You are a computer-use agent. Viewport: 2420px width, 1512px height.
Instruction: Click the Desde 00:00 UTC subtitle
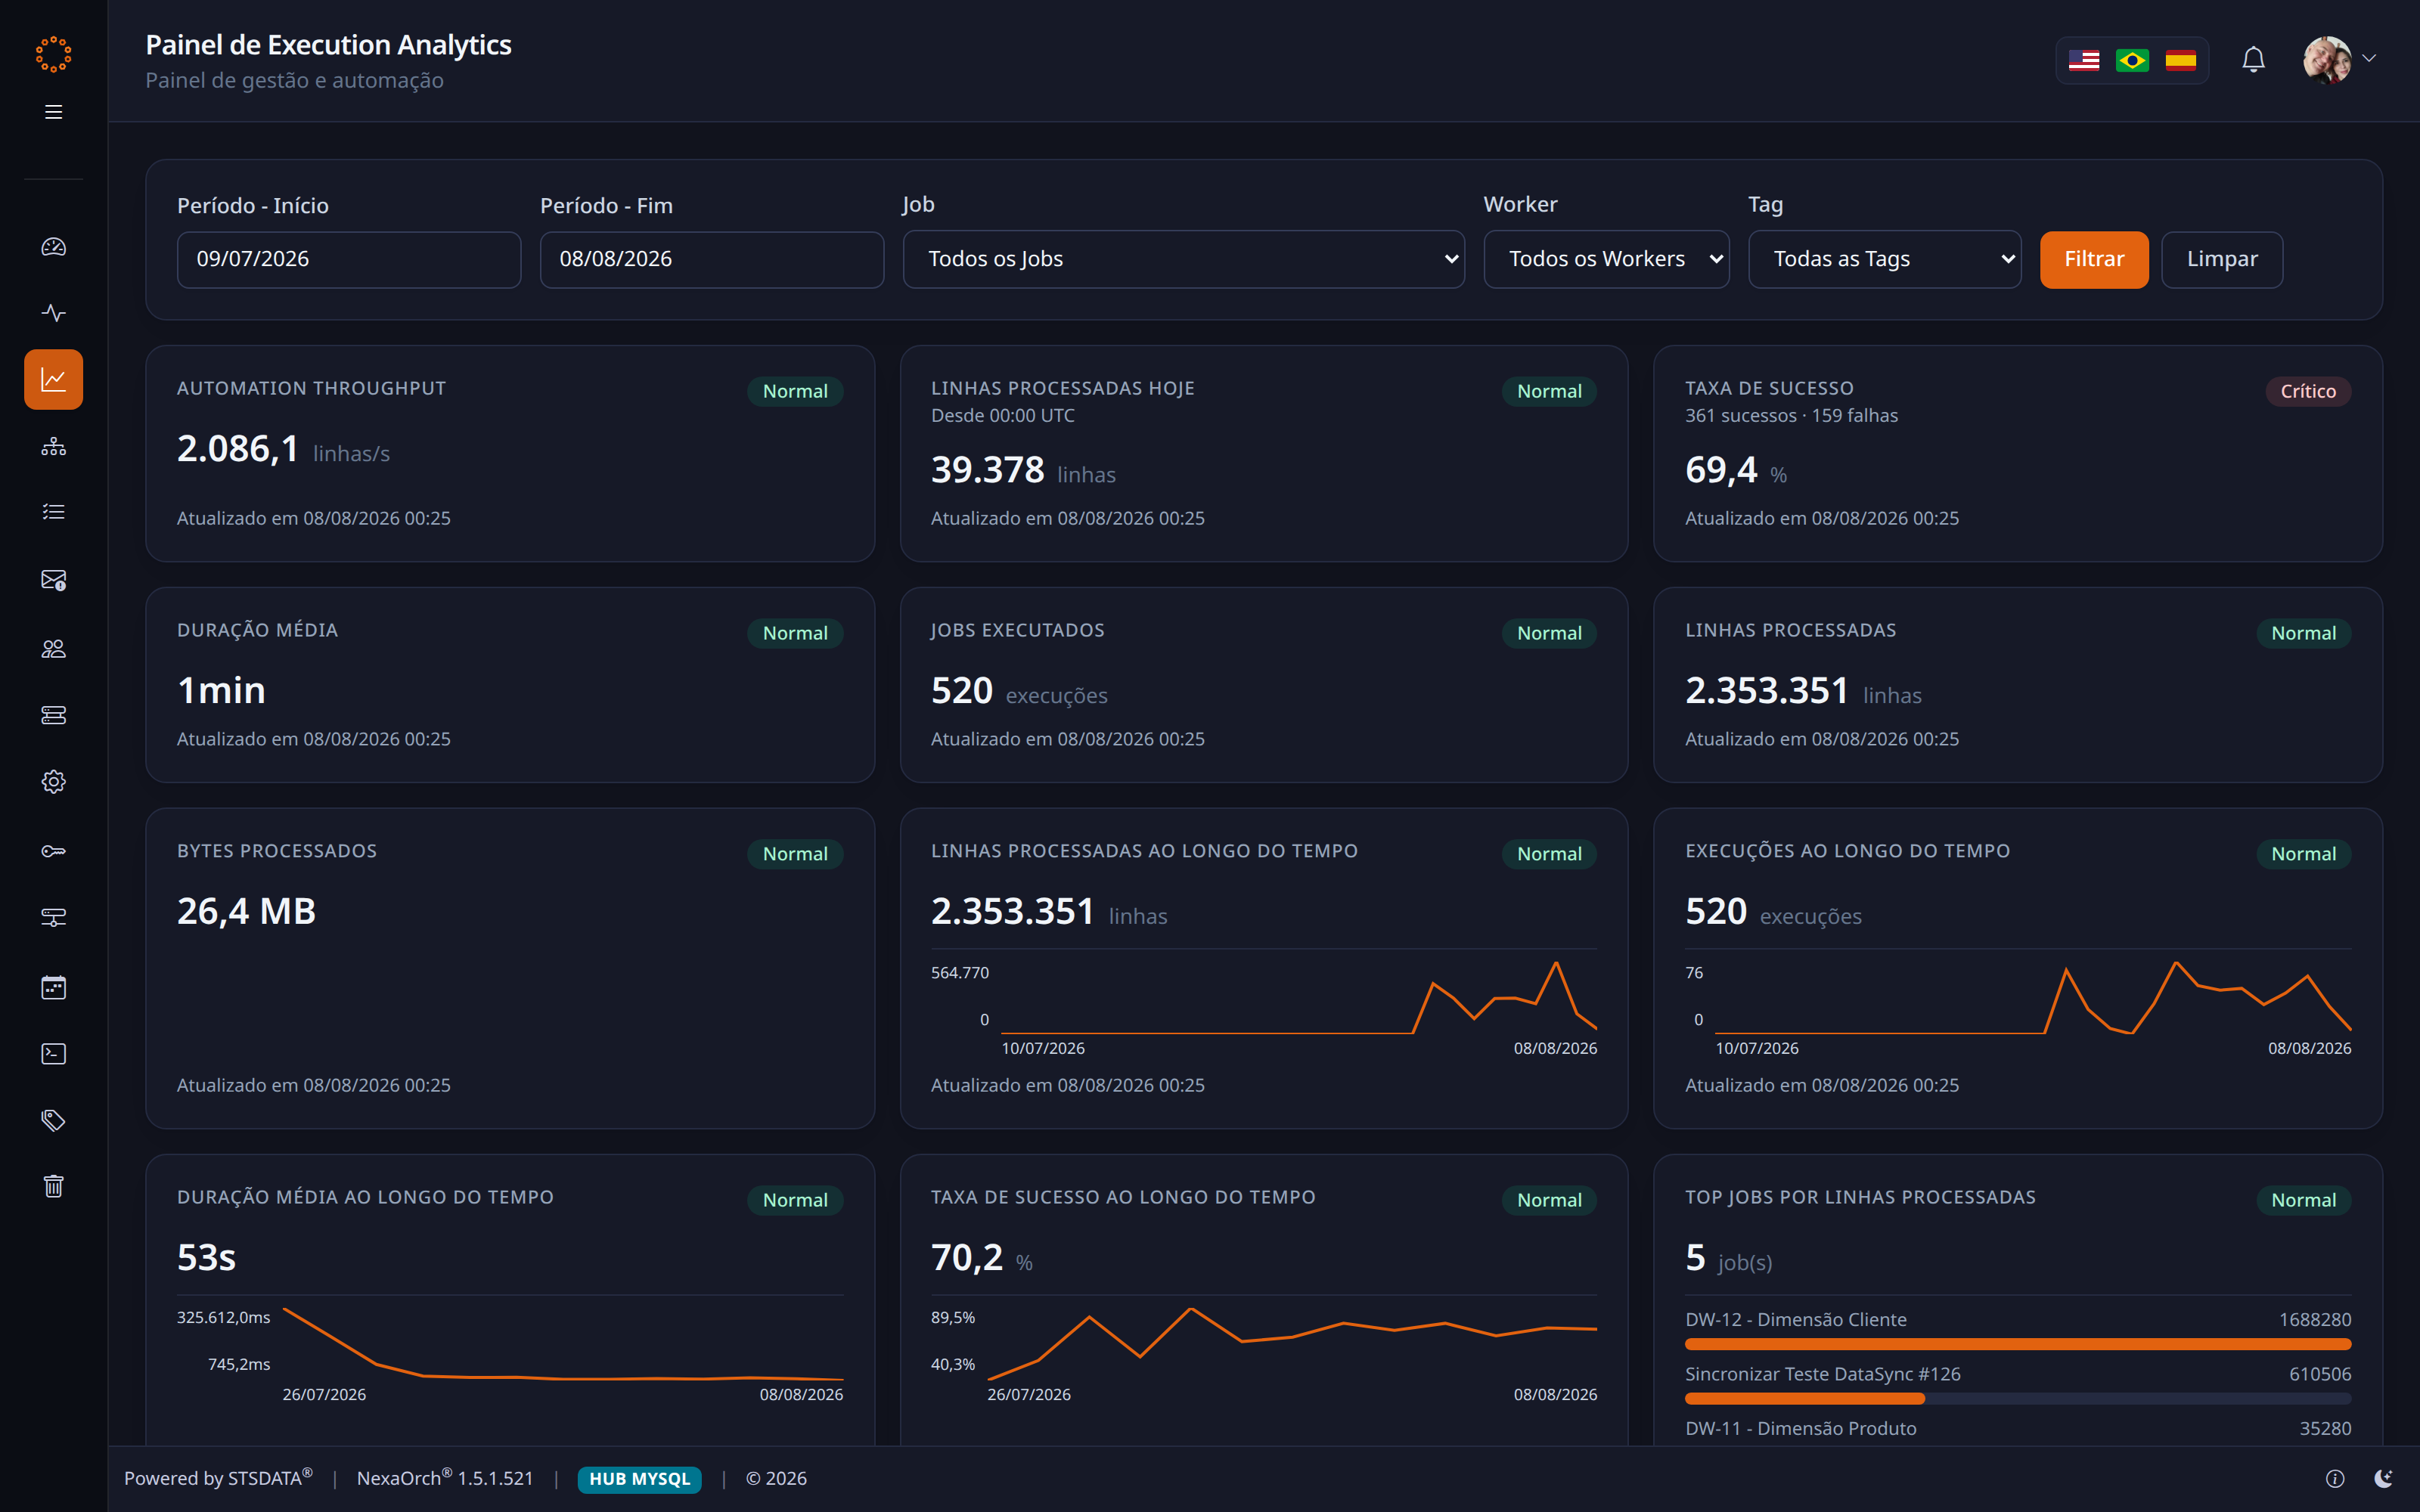1003,416
